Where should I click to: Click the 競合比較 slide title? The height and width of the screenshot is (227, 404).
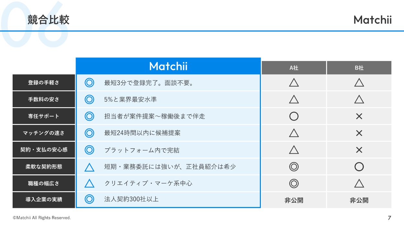[48, 20]
